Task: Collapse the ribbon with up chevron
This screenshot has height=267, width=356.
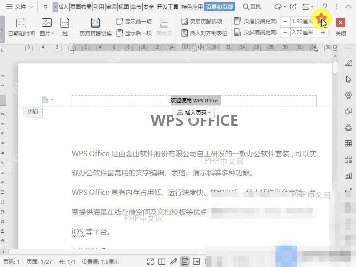Action: (x=348, y=7)
